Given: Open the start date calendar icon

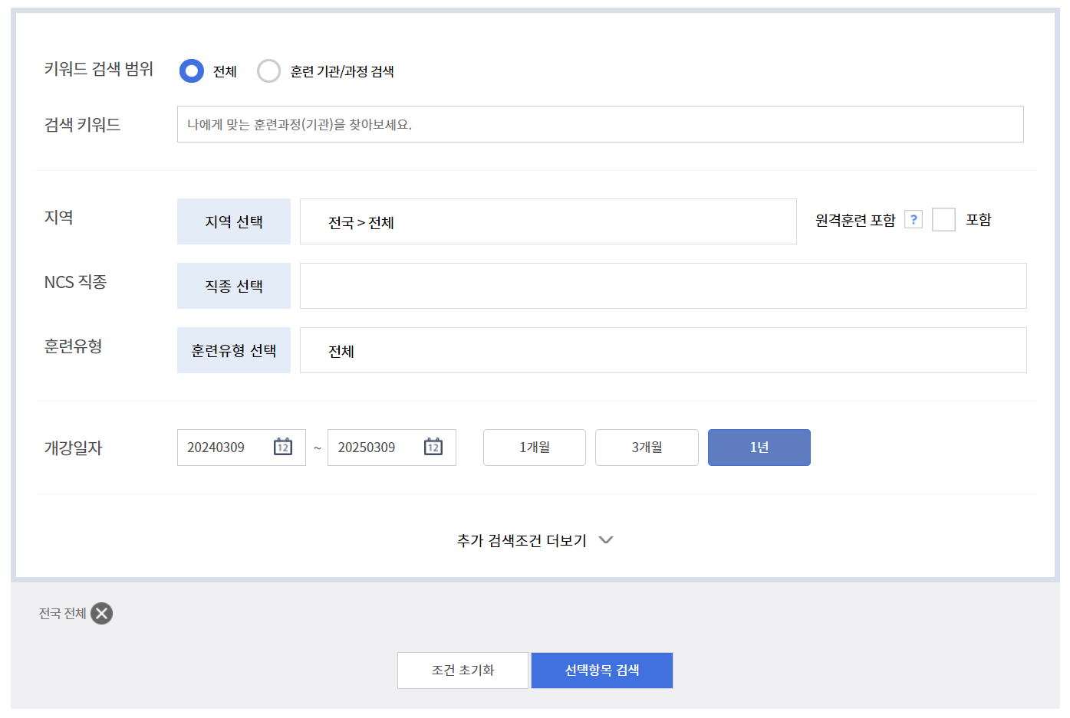Looking at the screenshot, I should [x=283, y=447].
